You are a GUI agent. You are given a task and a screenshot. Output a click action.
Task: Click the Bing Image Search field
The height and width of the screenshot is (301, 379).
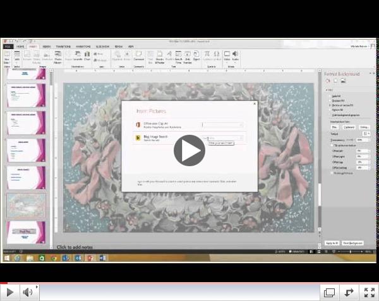(222, 138)
